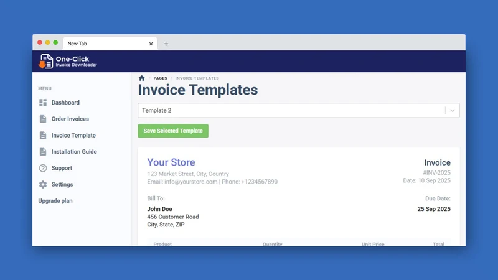Open the Support menu entry
Screen dimensions: 498x280
[x=62, y=168]
